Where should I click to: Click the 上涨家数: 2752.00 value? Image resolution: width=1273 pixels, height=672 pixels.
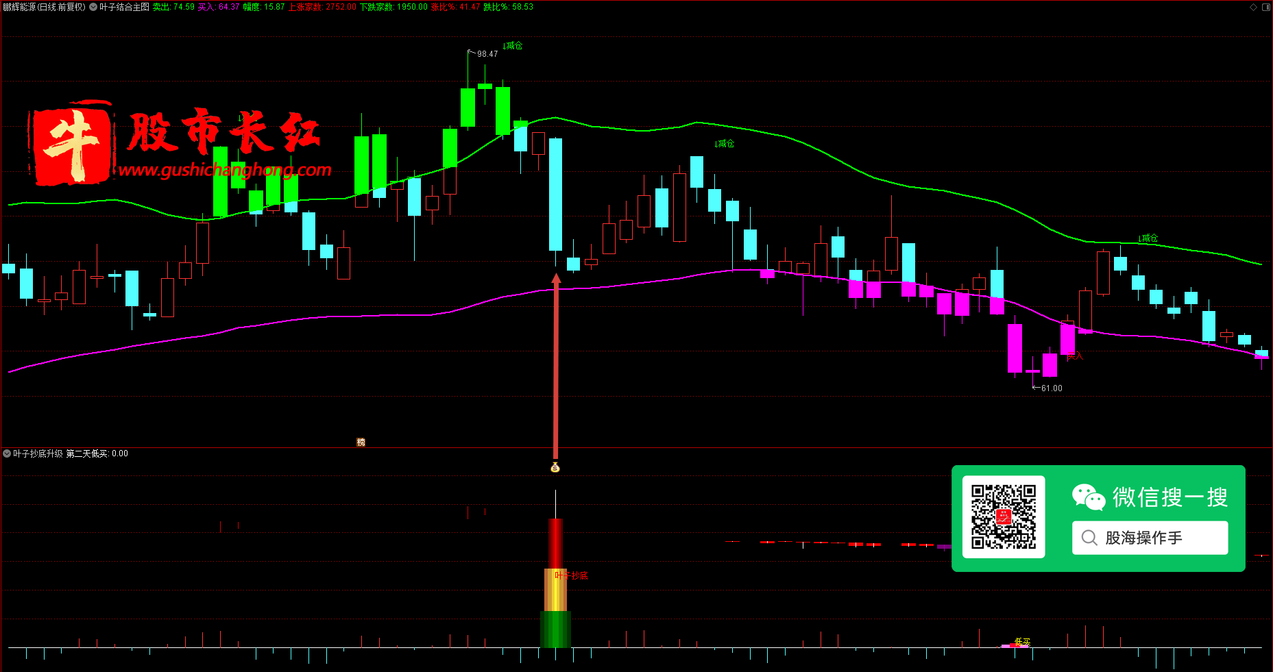pos(322,7)
